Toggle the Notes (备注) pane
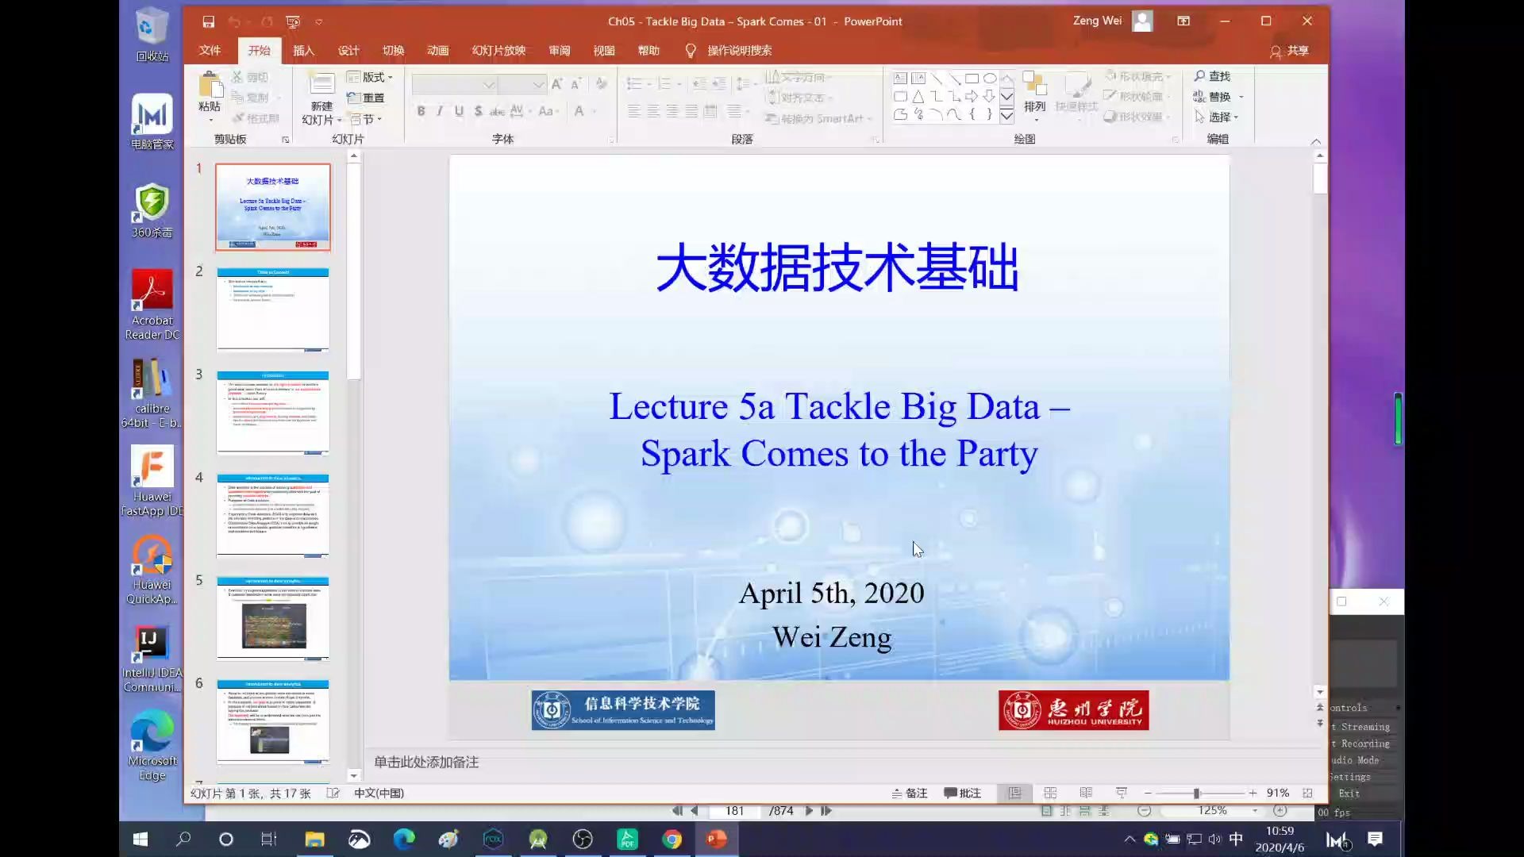Viewport: 1524px width, 857px height. (x=909, y=793)
